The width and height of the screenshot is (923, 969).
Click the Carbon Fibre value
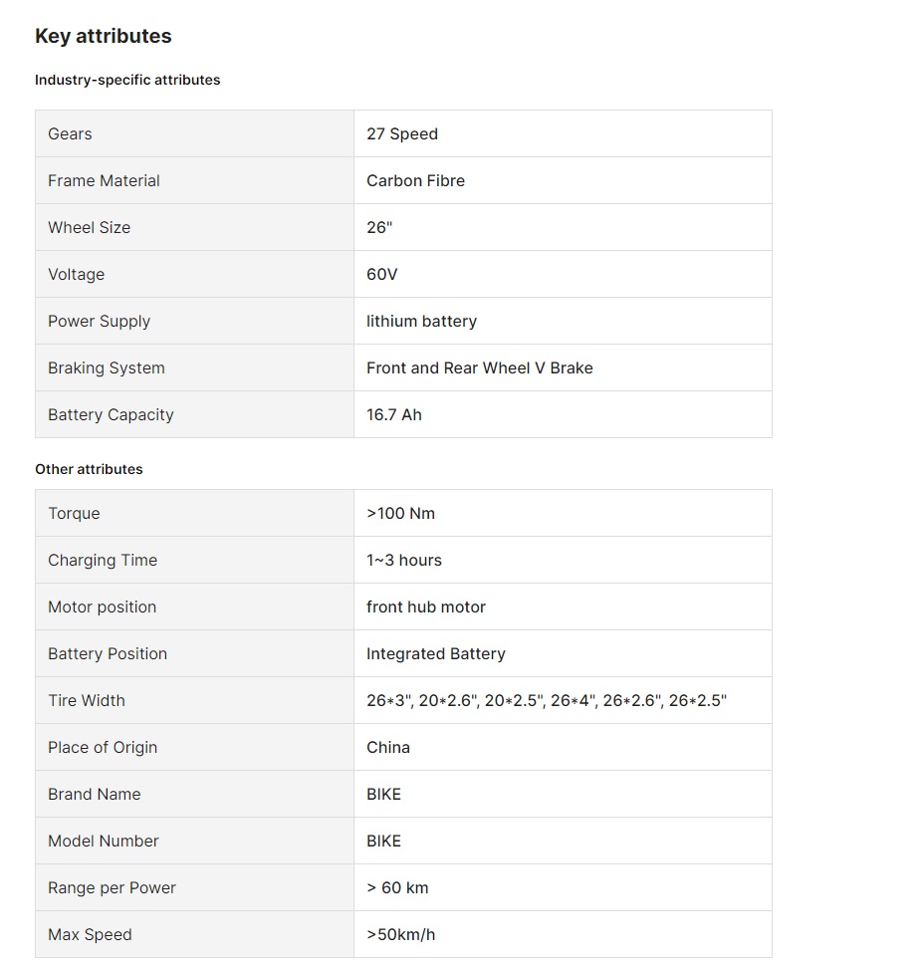[415, 180]
